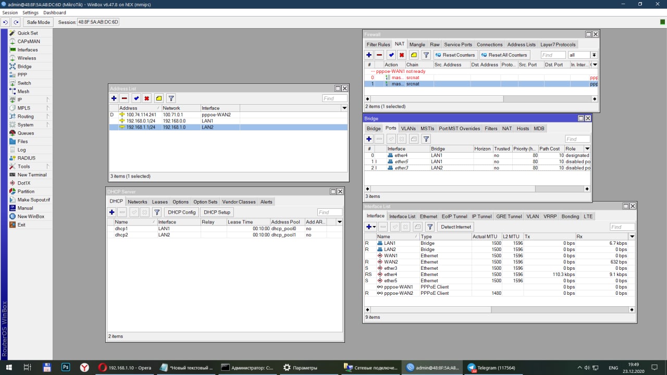Open New Terminal from sidebar

pos(31,174)
